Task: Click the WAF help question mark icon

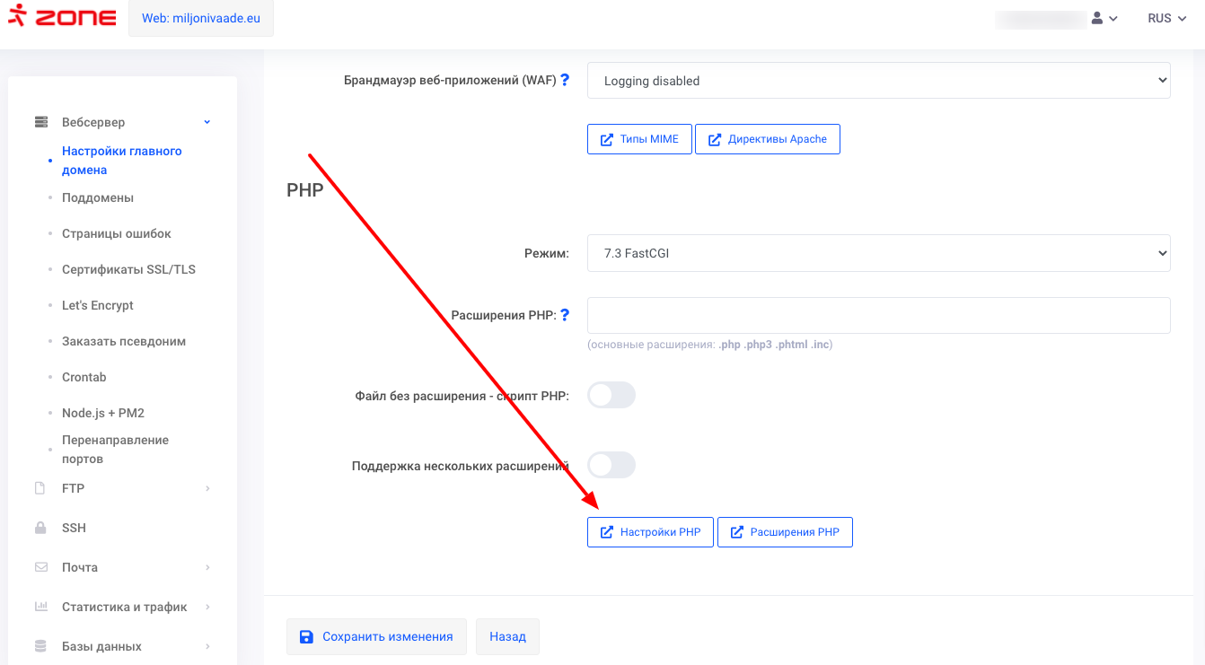Action: pos(565,80)
